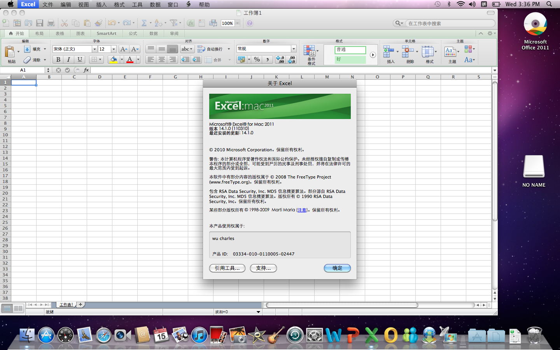
Task: Click the 确定 button in About dialog
Action: tap(337, 268)
